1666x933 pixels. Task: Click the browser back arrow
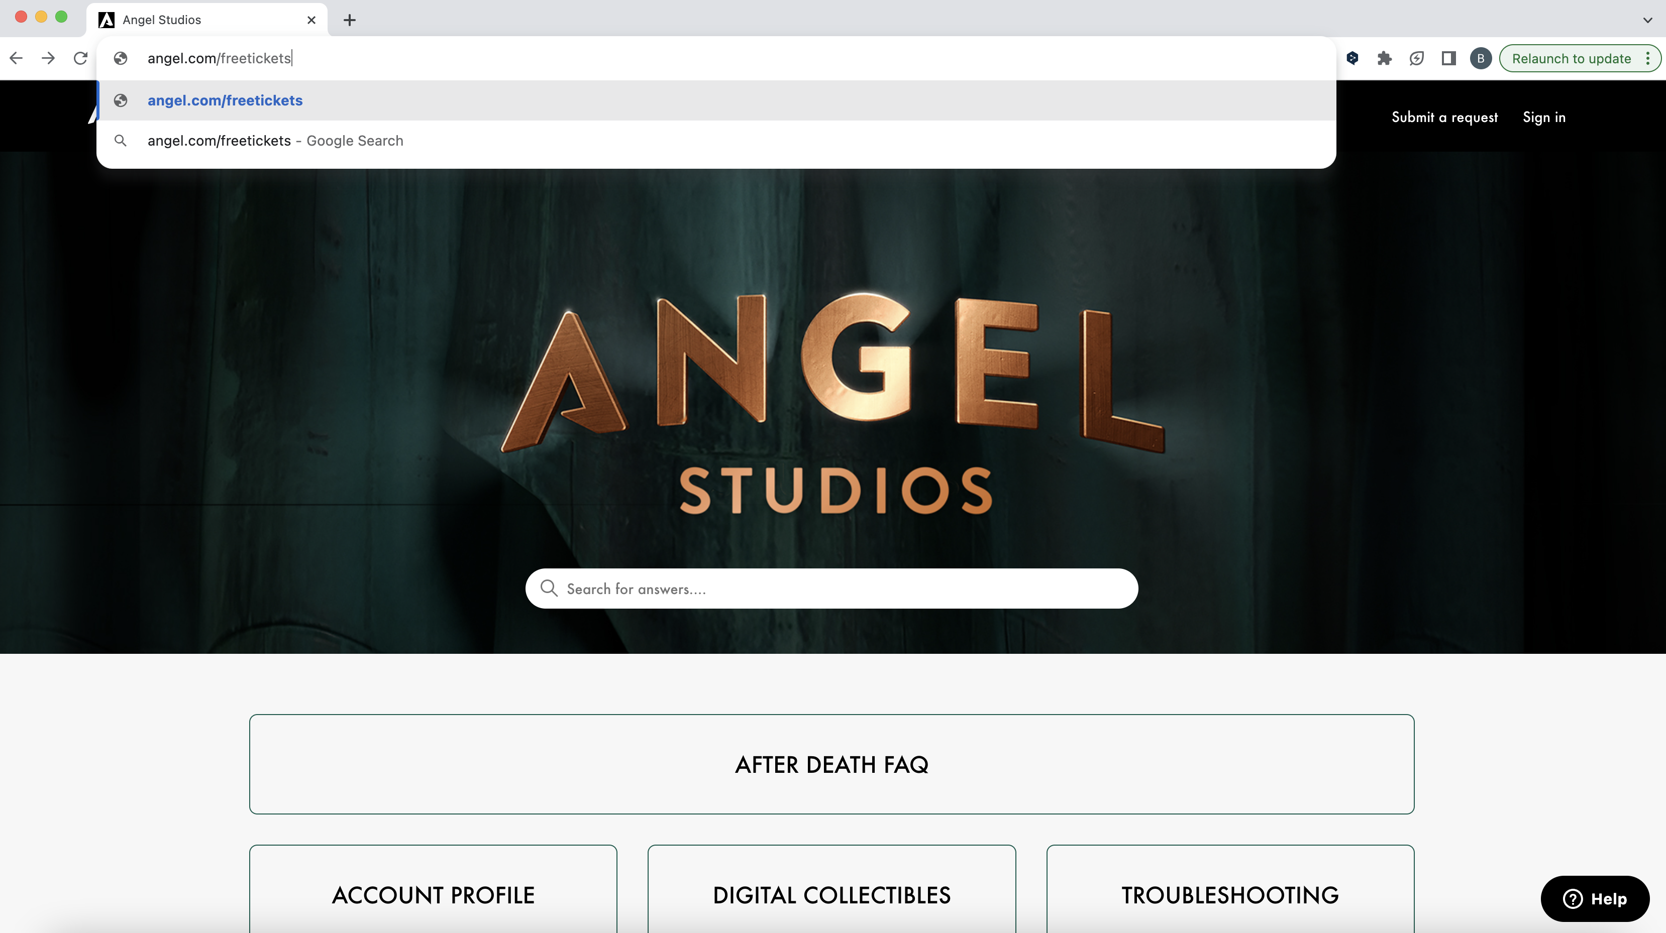(x=16, y=58)
